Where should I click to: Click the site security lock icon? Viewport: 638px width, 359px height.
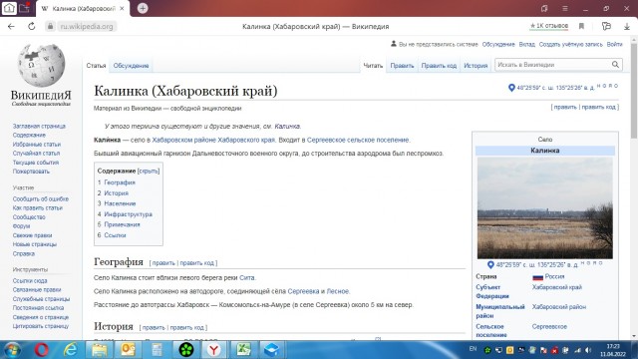click(50, 27)
